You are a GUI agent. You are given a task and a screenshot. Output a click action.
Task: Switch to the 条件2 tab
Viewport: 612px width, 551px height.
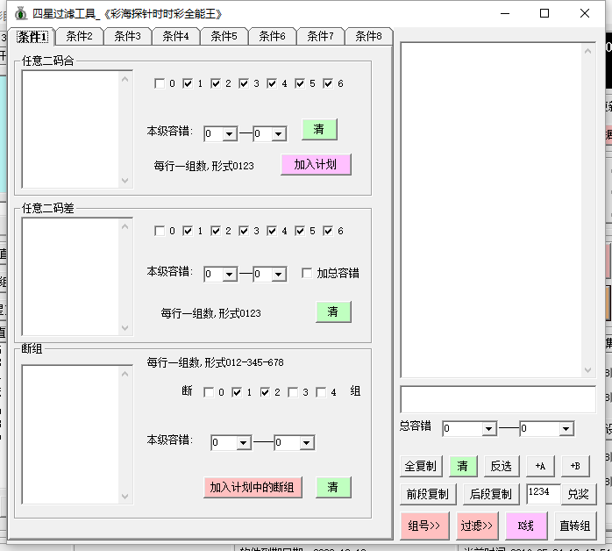tap(79, 36)
